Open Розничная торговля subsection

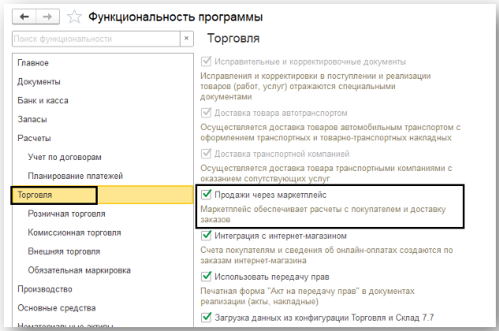point(67,214)
